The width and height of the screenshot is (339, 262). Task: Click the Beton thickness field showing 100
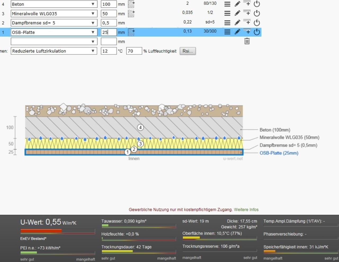pos(109,4)
